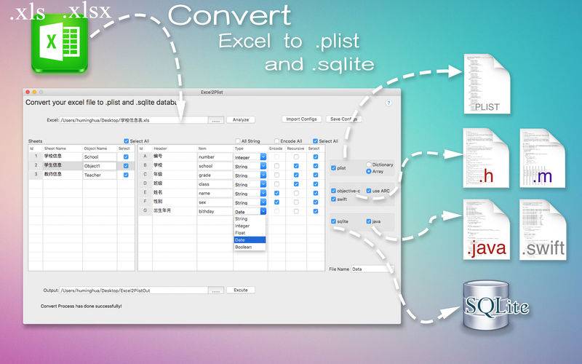Choose Float in the open type list
This screenshot has height=364, width=582.
[x=250, y=233]
